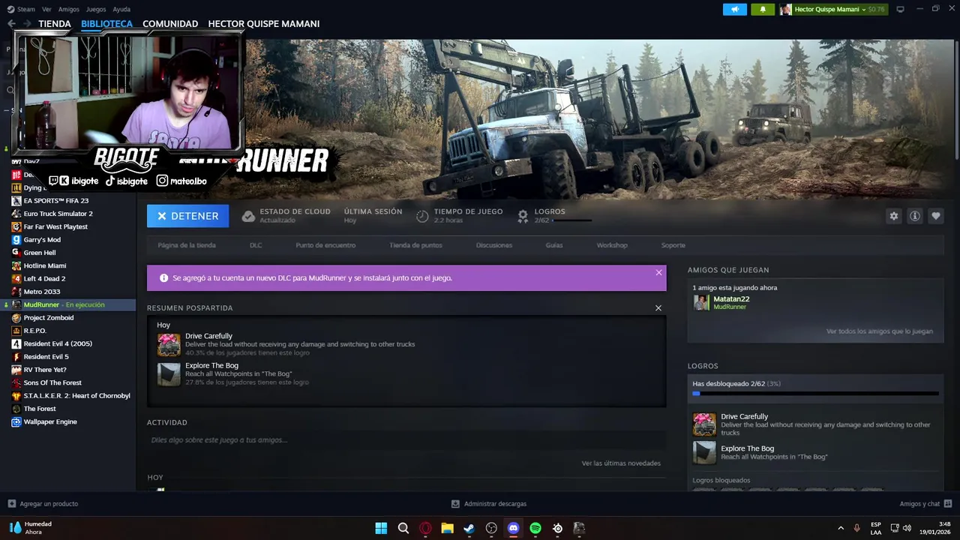Select Left 4 Dead 2 in library
The width and height of the screenshot is (960, 540).
click(44, 279)
